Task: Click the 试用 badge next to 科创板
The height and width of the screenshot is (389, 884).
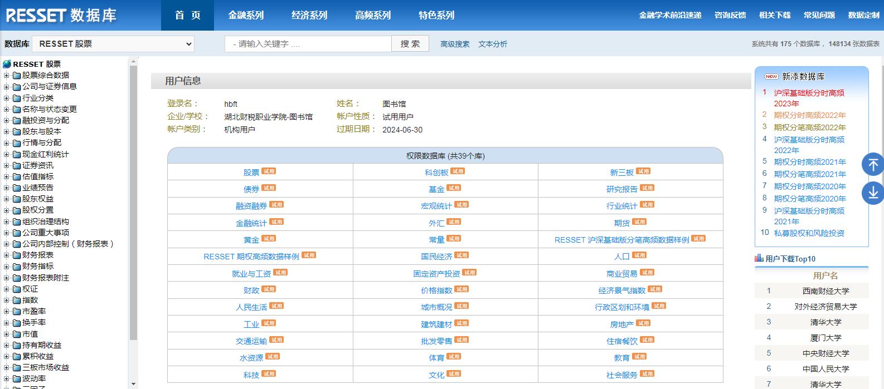Action: click(x=458, y=171)
